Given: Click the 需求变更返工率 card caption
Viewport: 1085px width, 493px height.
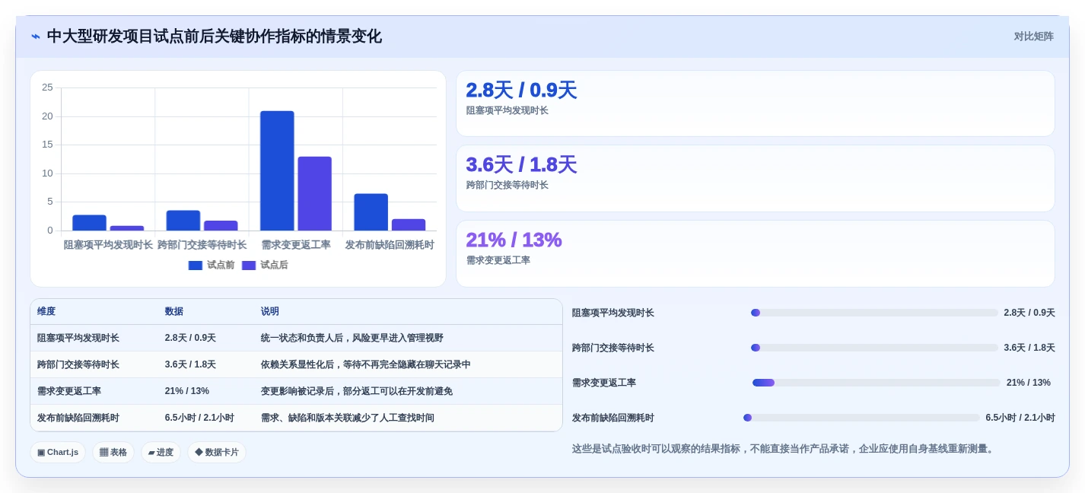Looking at the screenshot, I should pyautogui.click(x=498, y=260).
